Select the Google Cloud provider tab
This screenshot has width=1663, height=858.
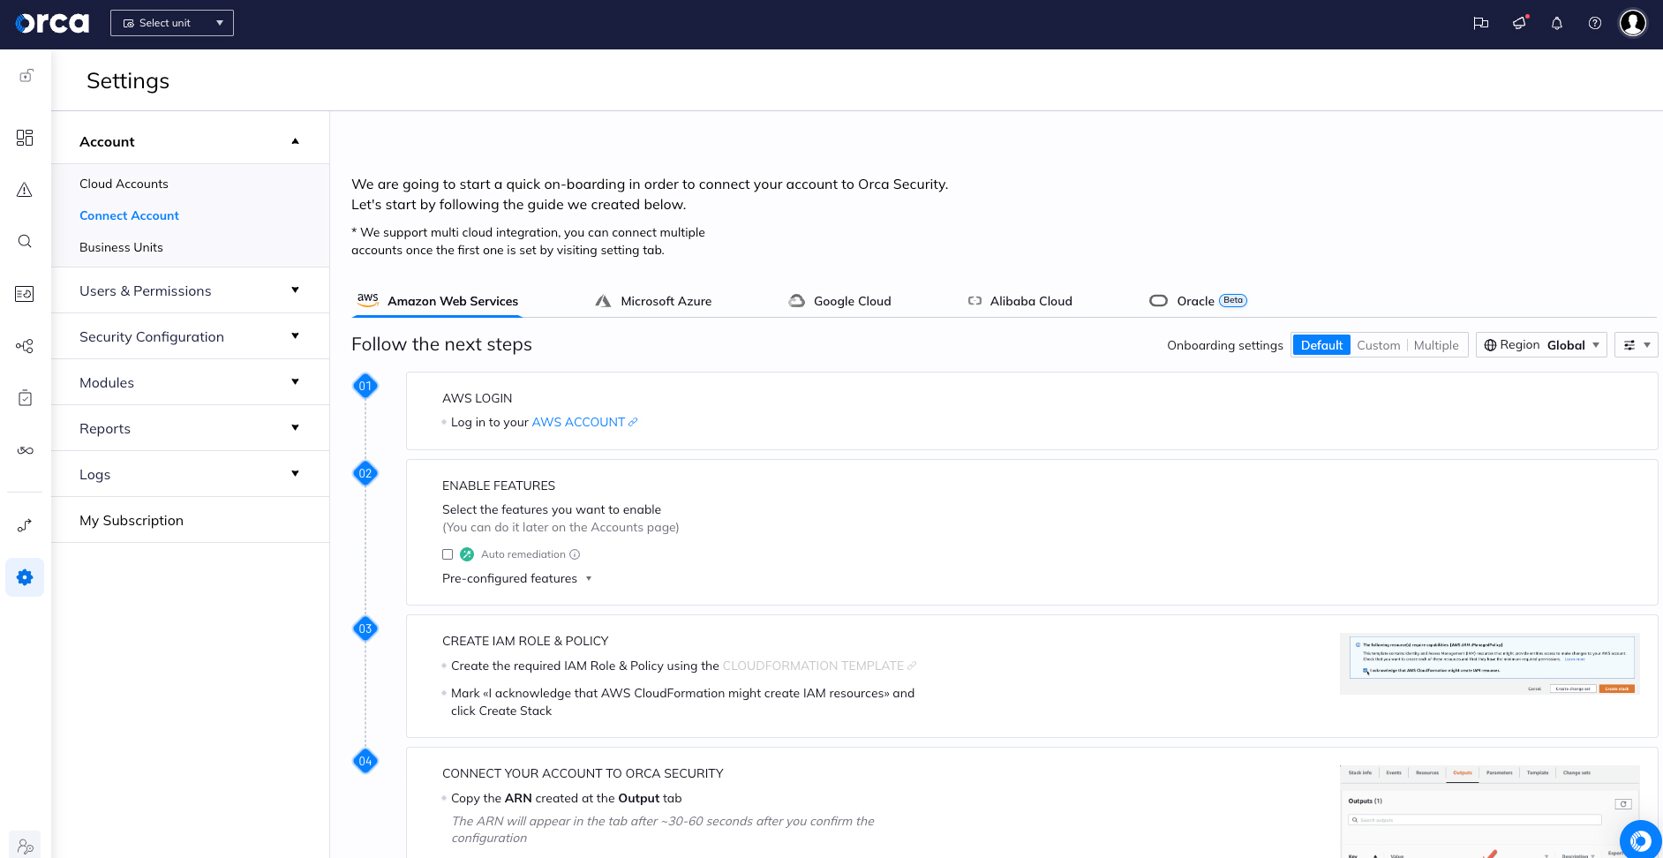click(x=852, y=301)
